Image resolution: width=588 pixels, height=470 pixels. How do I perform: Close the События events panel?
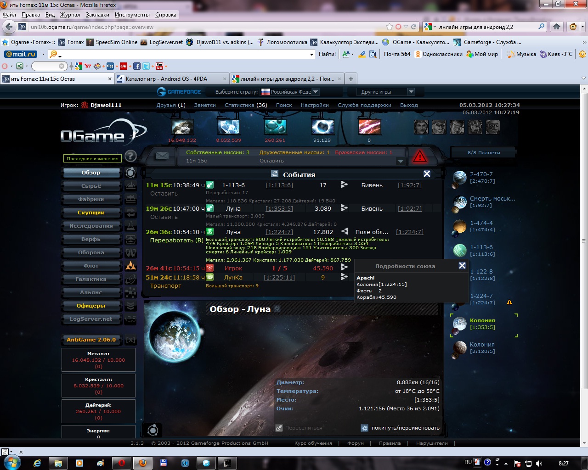click(x=427, y=173)
